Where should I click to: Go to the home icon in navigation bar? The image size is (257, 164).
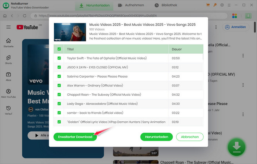click(x=5, y=16)
